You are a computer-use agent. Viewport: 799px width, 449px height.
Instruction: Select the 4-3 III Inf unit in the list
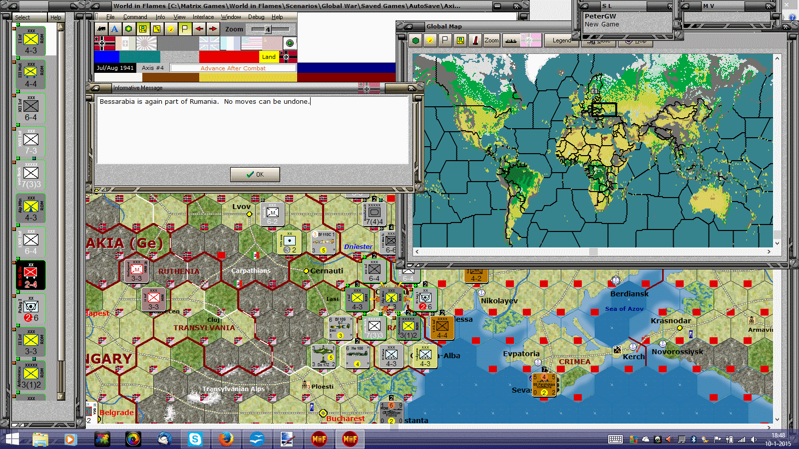click(31, 41)
